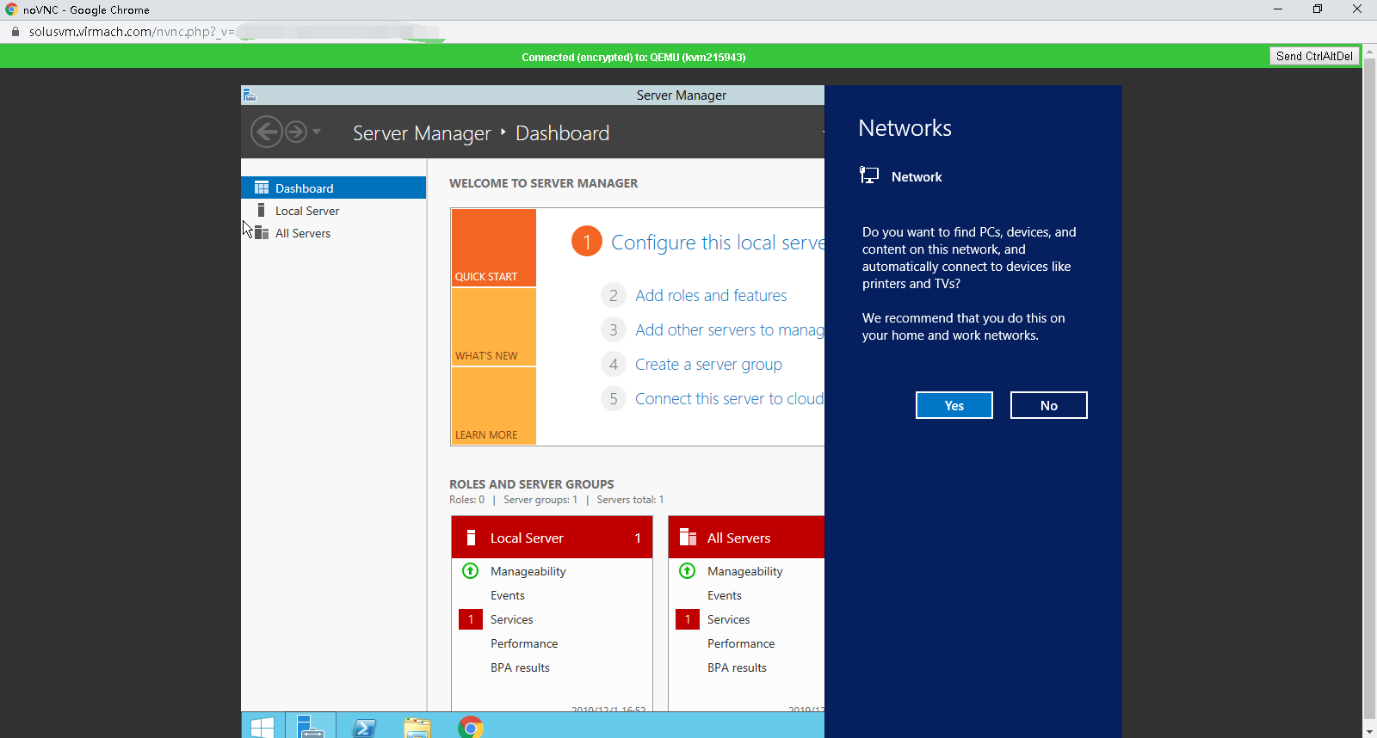Open File Explorer from the taskbar
Viewport: 1377px width, 738px height.
[417, 728]
